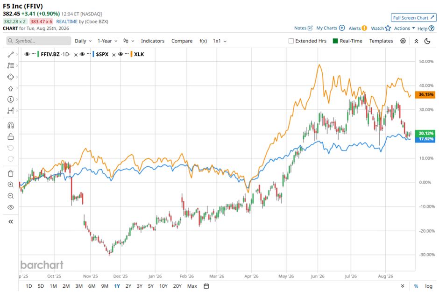
Task: Select the 1D time range
Action: (29, 286)
